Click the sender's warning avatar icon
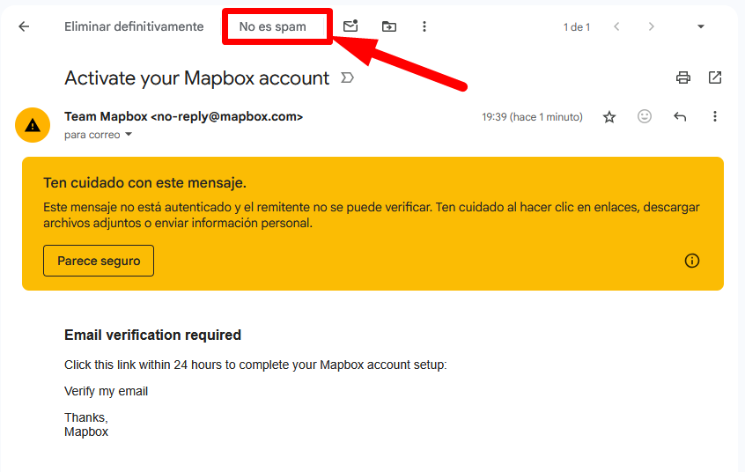Image resolution: width=745 pixels, height=472 pixels. pos(33,124)
